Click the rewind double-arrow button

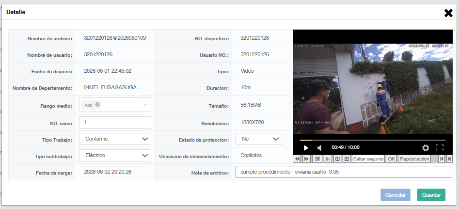click(x=297, y=159)
